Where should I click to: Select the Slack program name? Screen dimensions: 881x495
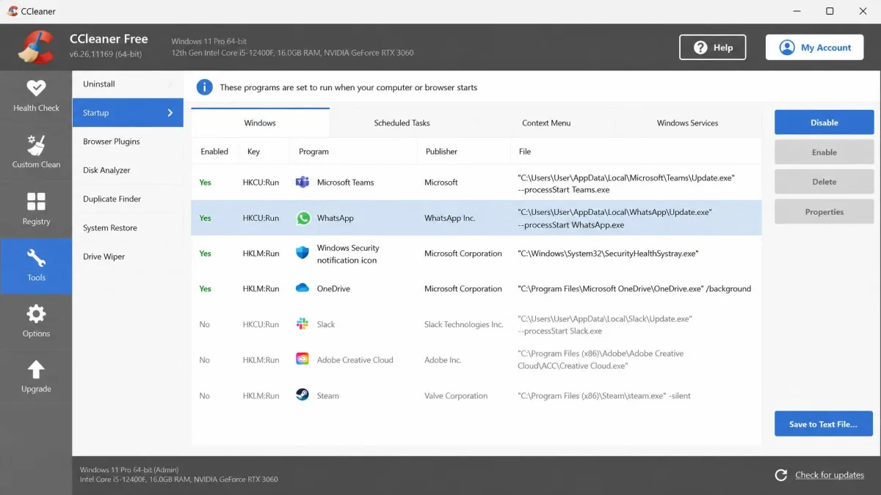(326, 324)
